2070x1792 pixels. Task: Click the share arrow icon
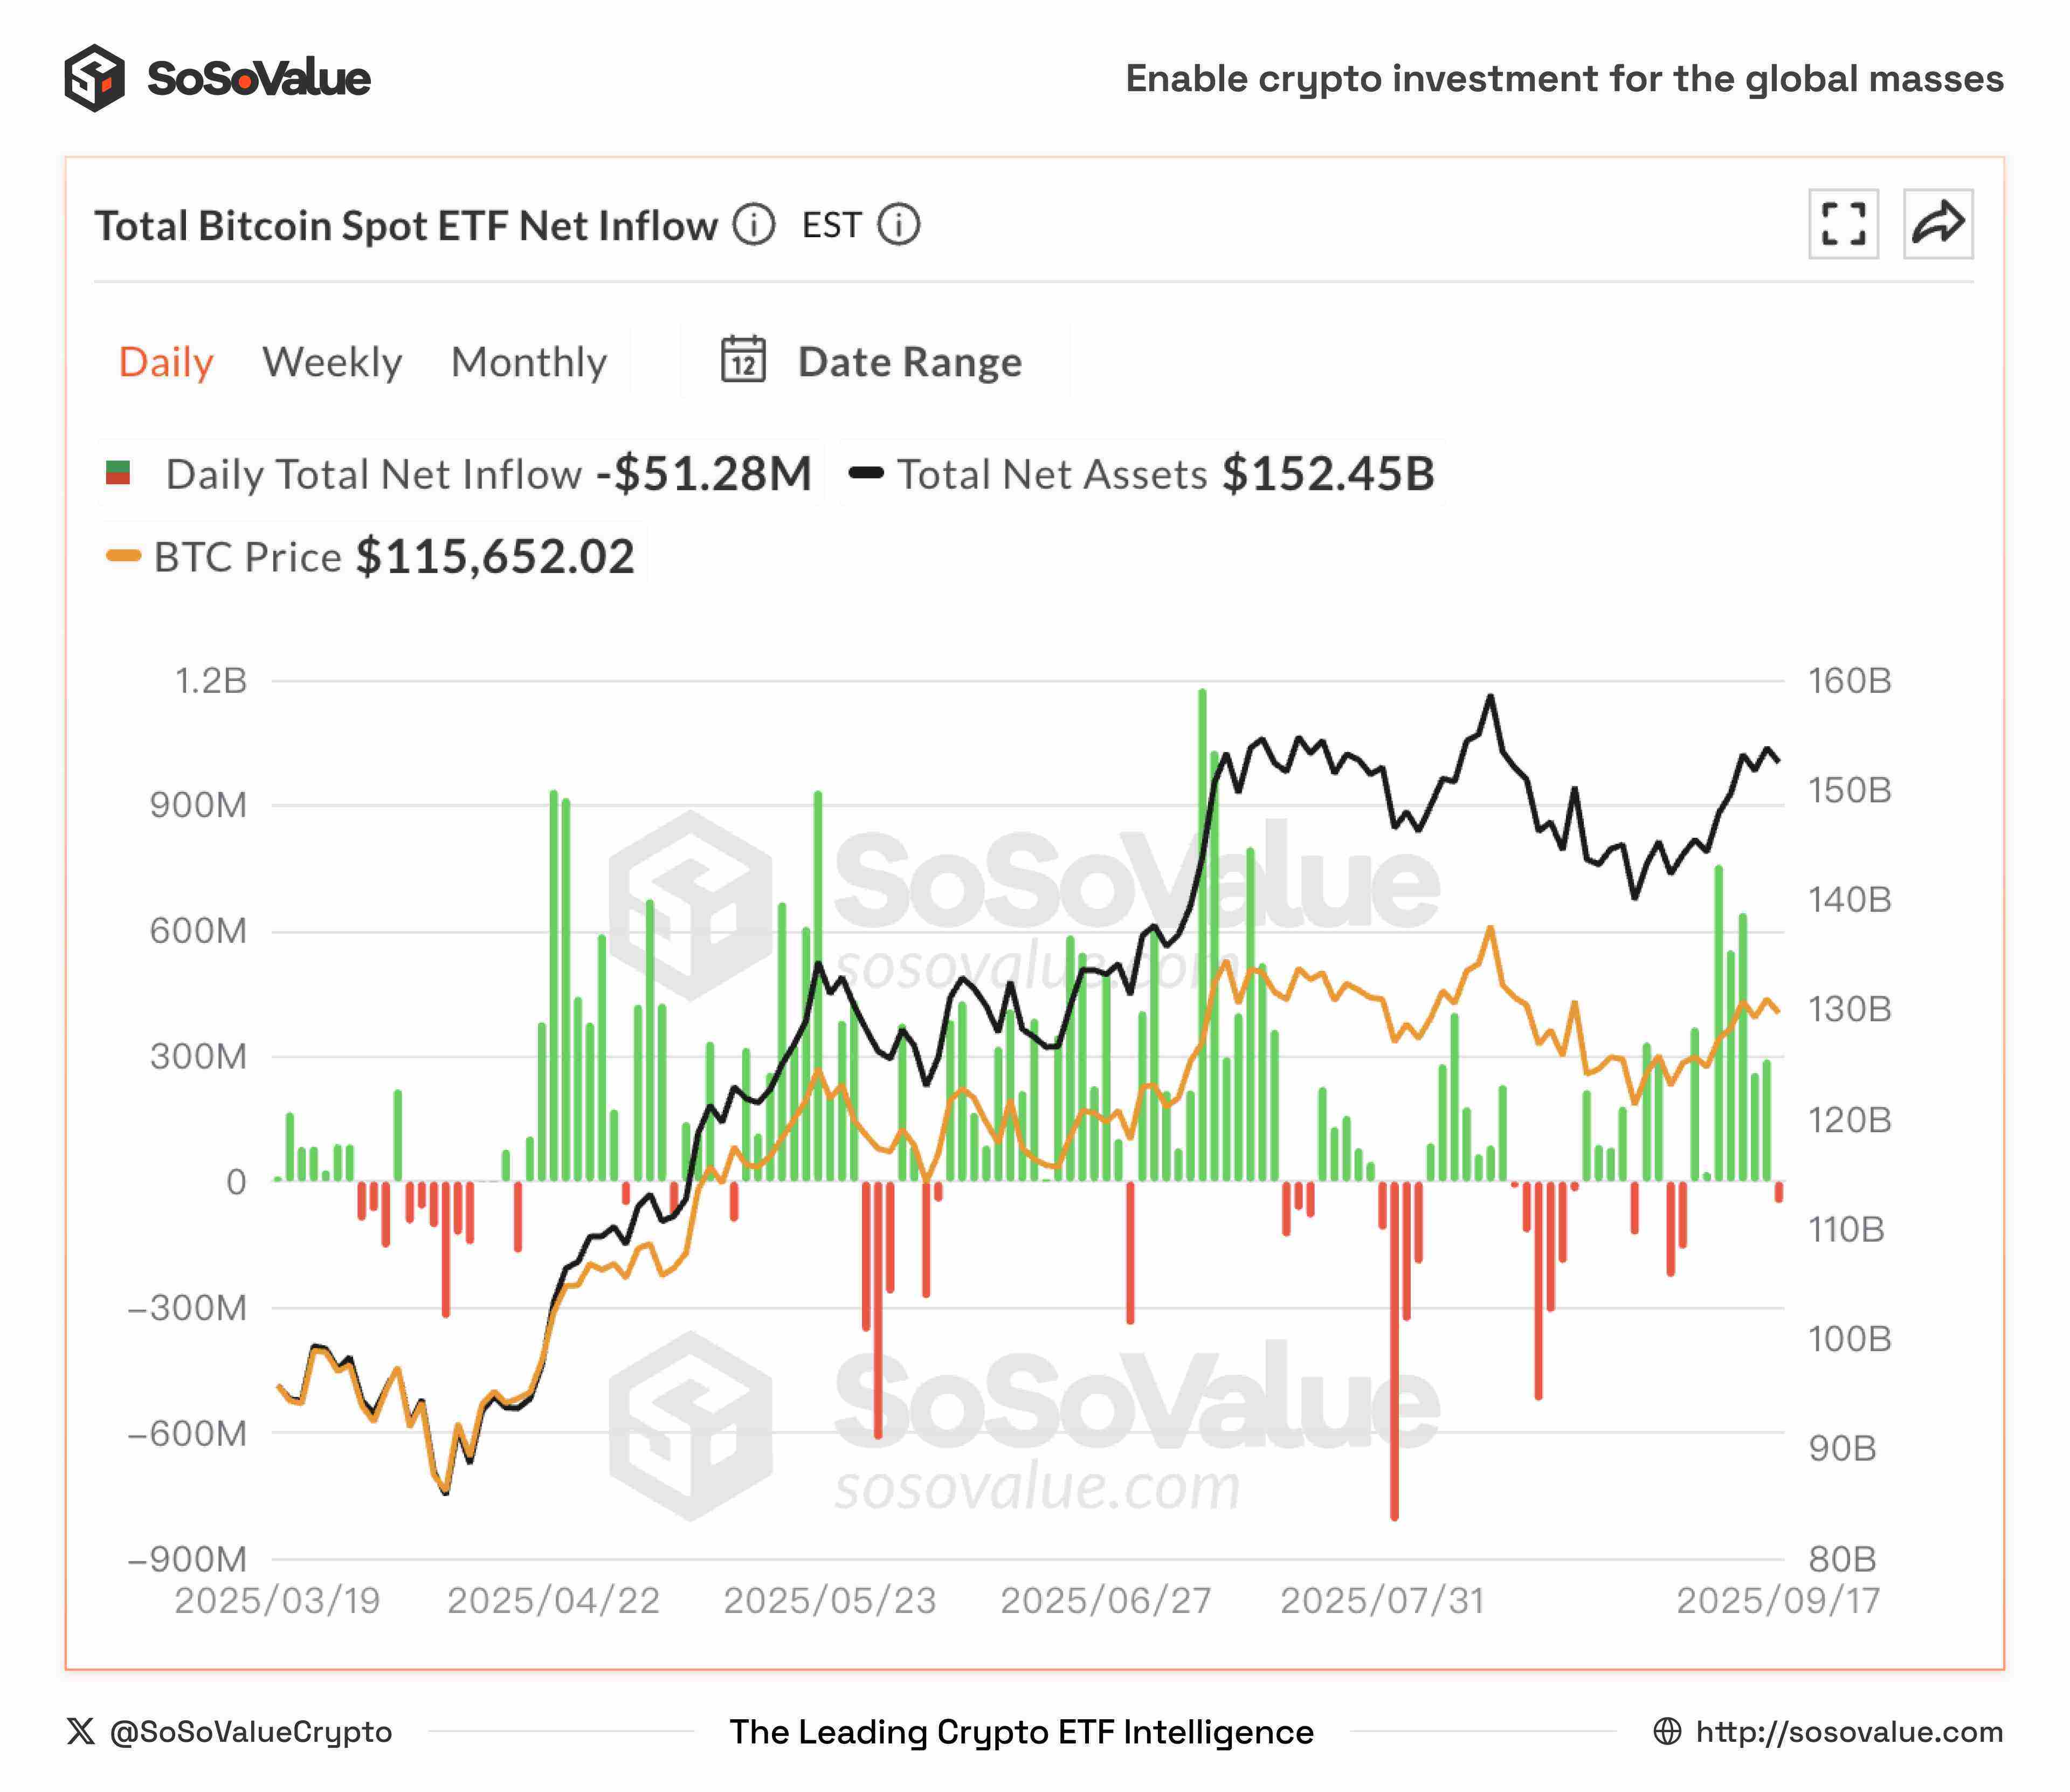pos(1937,224)
